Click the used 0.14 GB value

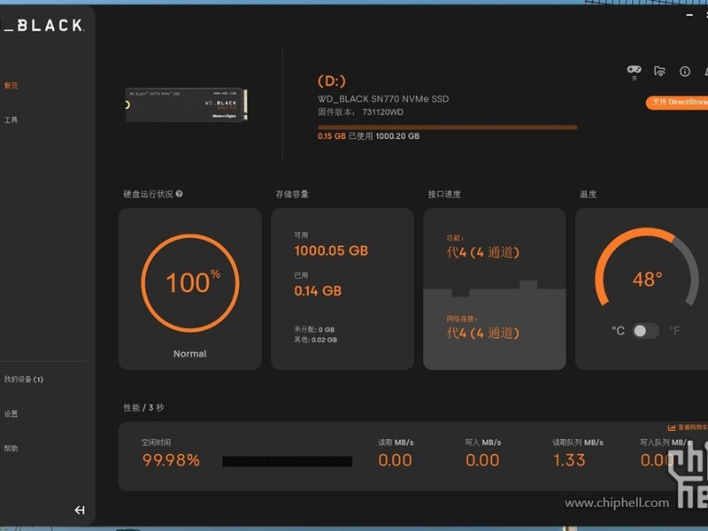tap(318, 291)
